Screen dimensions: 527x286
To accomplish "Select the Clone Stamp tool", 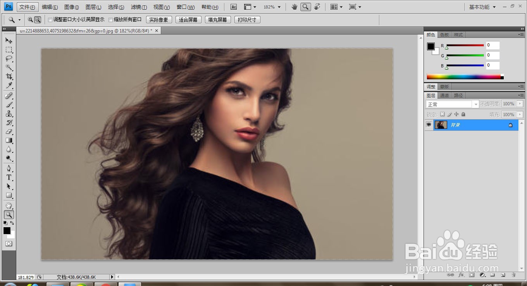I will click(x=9, y=114).
